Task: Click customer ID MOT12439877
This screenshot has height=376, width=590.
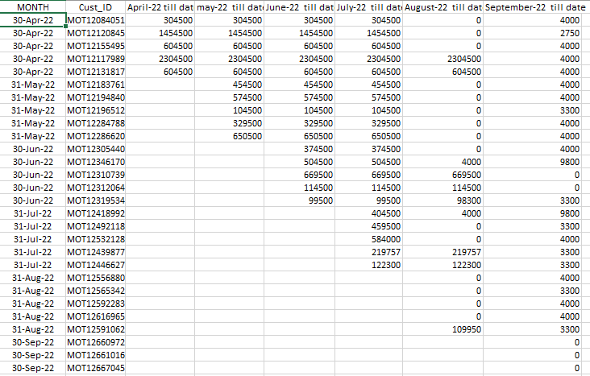Action: (x=96, y=252)
